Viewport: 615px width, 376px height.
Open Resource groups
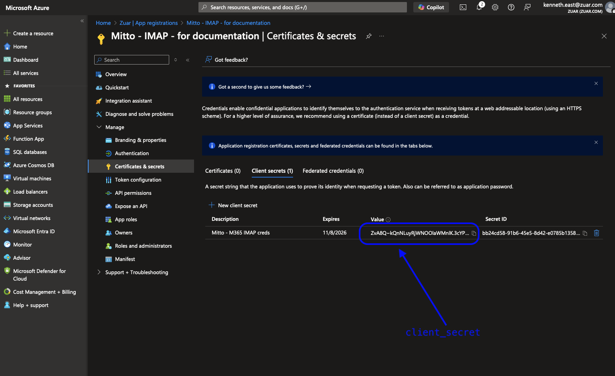click(x=32, y=112)
